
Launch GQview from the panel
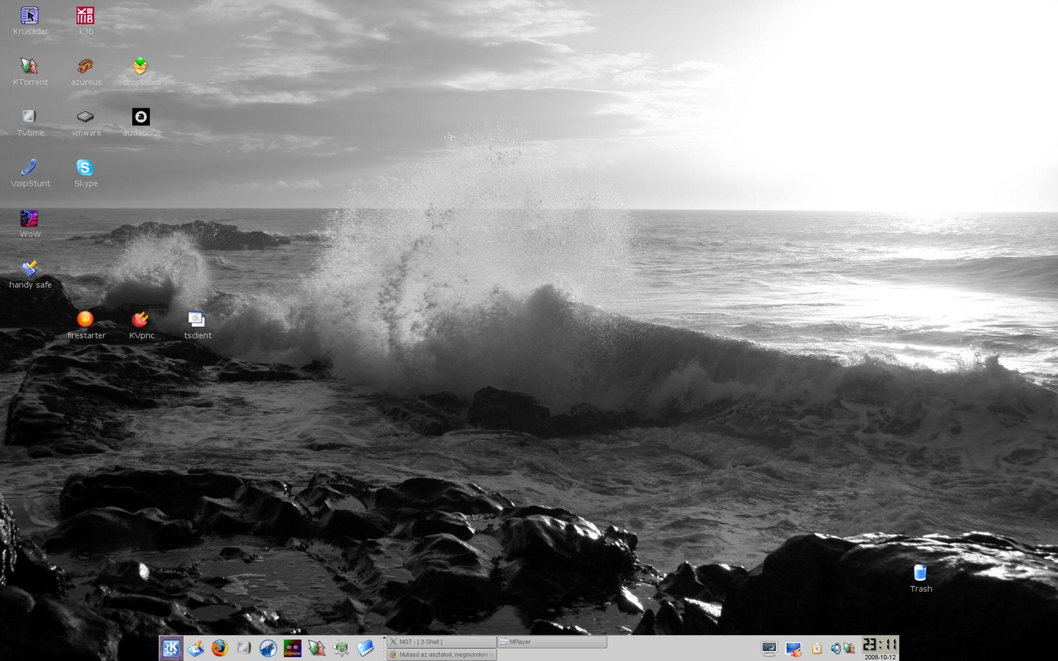click(292, 648)
